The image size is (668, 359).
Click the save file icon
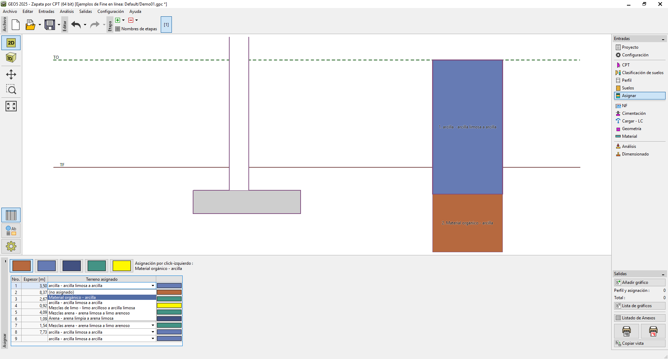(x=50, y=25)
